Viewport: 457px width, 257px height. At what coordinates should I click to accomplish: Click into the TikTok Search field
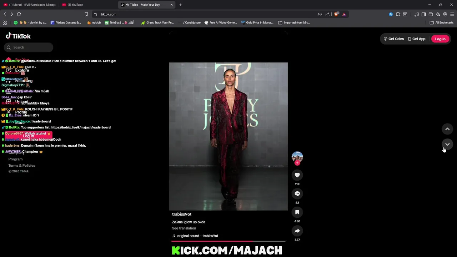(29, 47)
